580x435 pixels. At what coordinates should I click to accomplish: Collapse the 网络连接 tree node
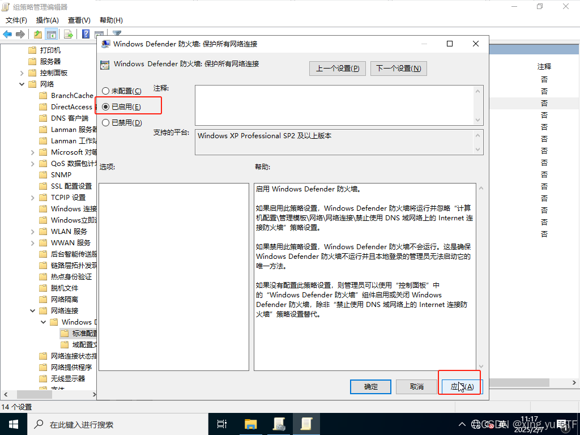tap(33, 311)
